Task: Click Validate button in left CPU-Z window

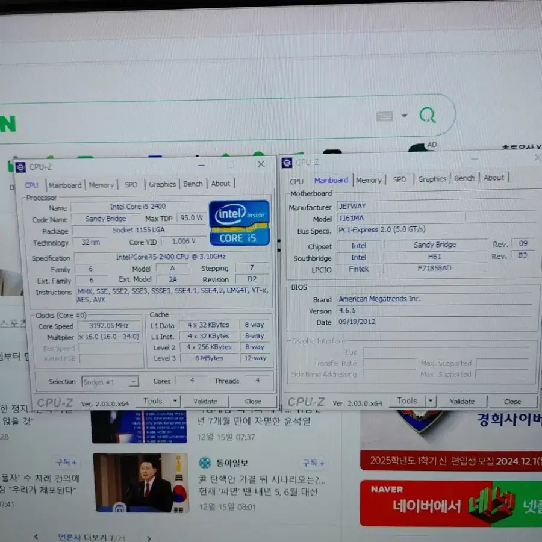Action: click(205, 401)
